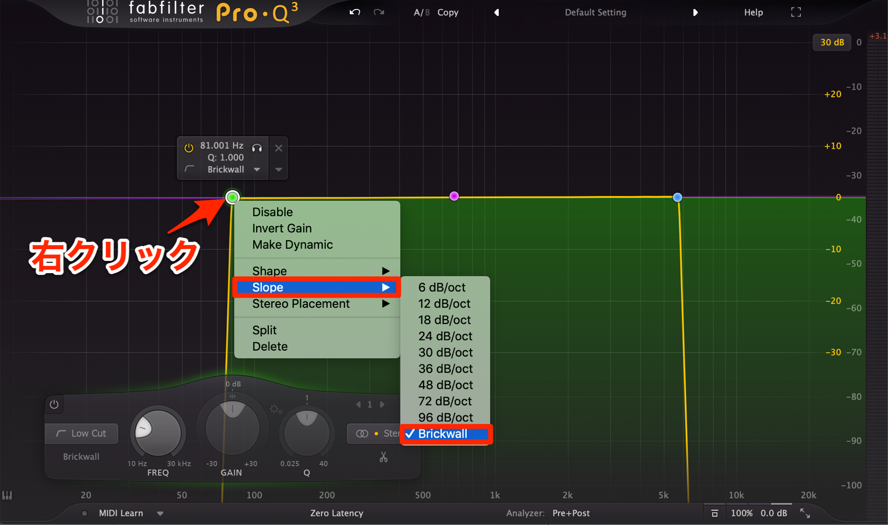888x525 pixels.
Task: Click the Q knob
Action: [x=306, y=433]
